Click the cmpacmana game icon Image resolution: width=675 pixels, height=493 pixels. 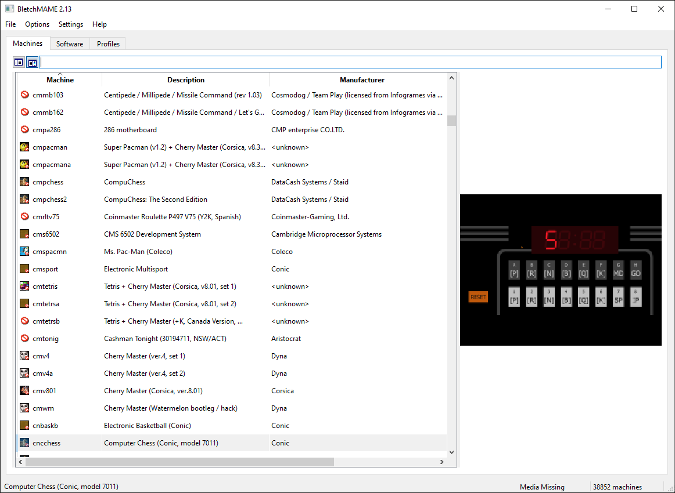coord(24,164)
